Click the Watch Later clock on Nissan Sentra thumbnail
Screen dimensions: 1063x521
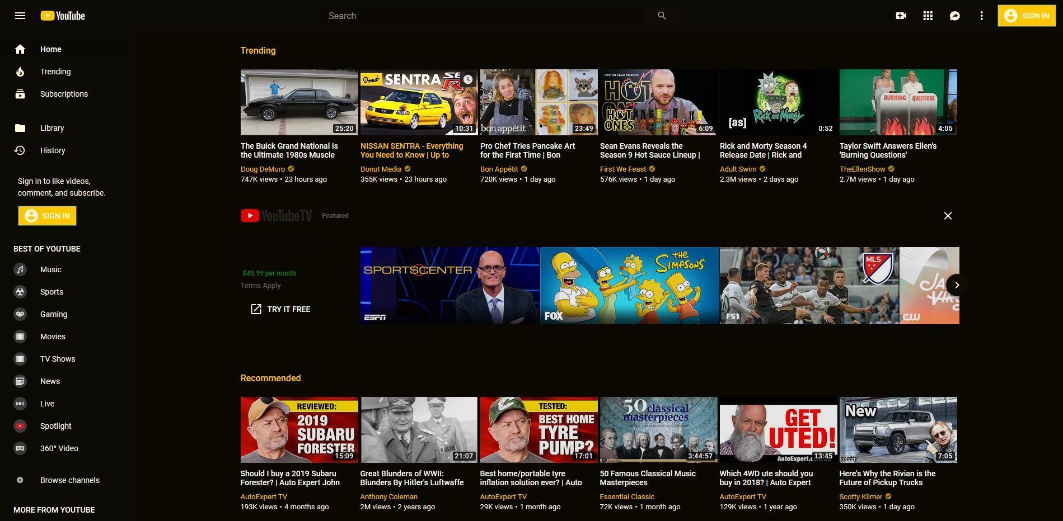click(x=467, y=79)
